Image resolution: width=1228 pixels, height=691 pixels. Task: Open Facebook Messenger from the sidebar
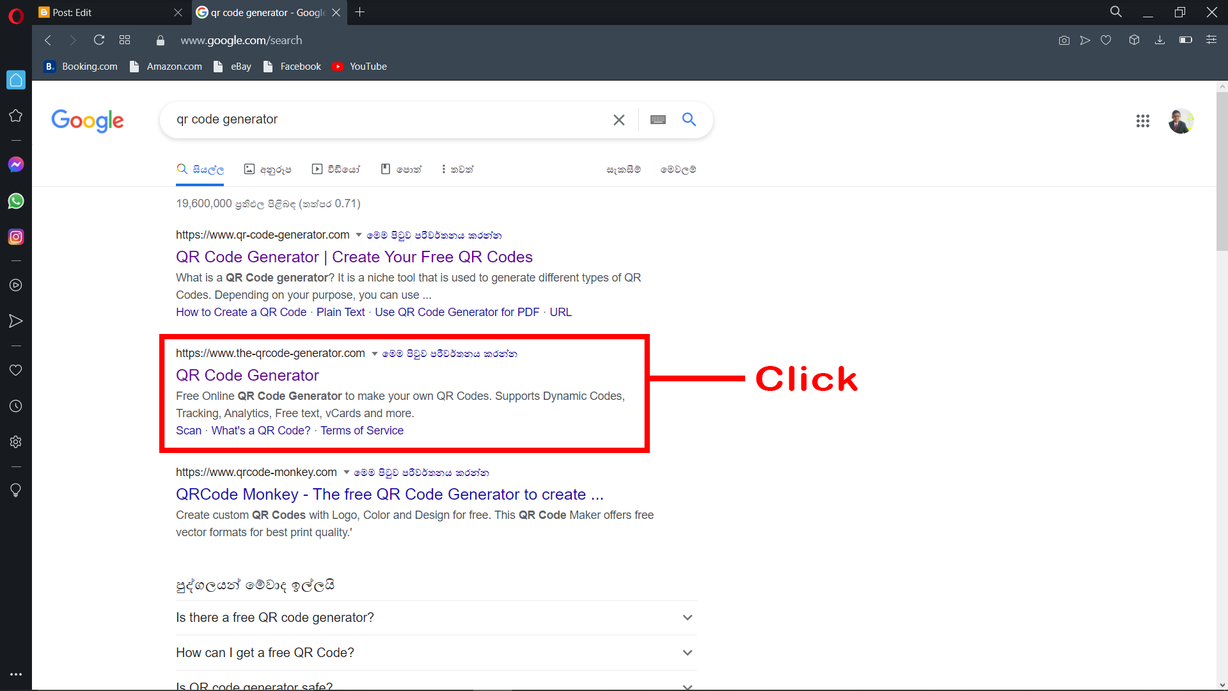coord(15,164)
